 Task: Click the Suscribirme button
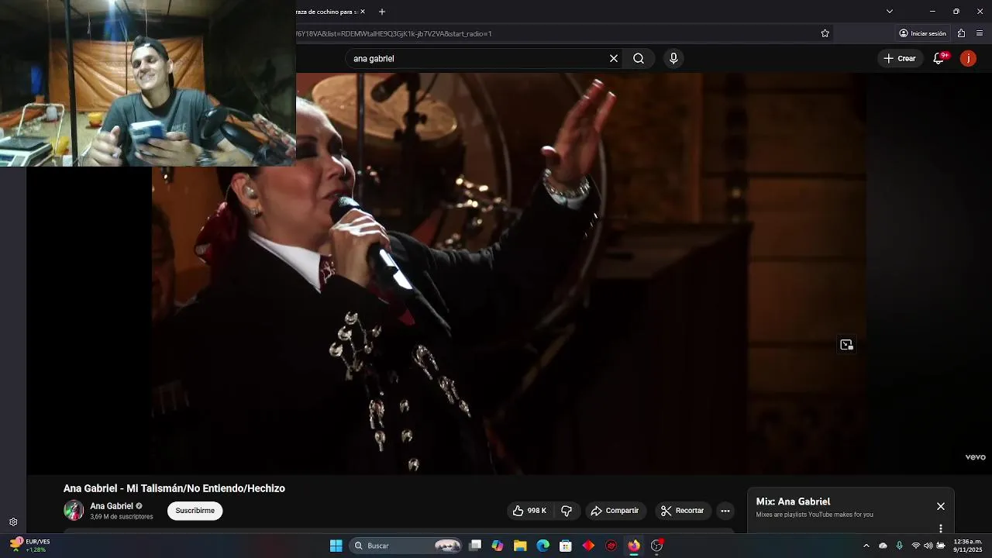tap(195, 511)
